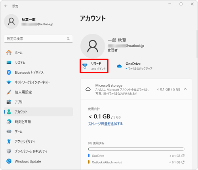Click the large account avatar picture
The width and height of the screenshot is (198, 170).
[x=93, y=46]
